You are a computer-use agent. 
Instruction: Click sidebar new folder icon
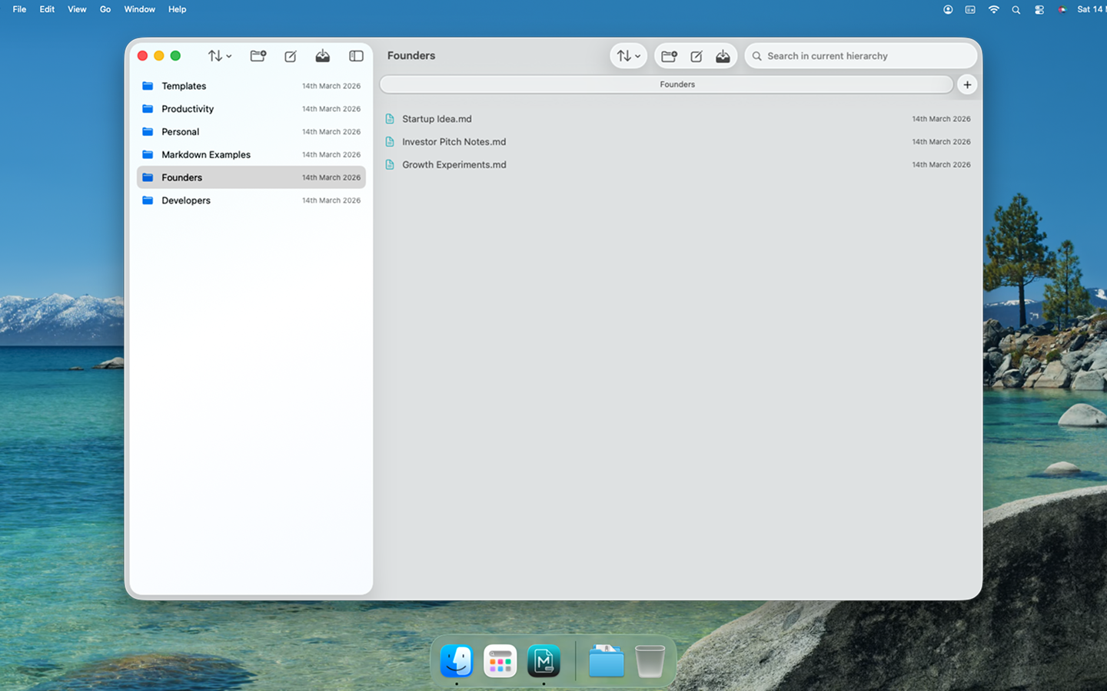(258, 56)
